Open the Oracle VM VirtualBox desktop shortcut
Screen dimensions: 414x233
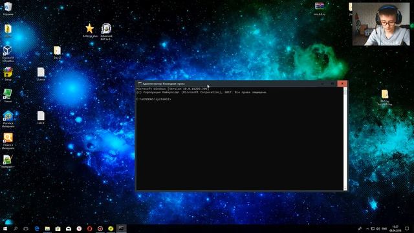click(8, 53)
